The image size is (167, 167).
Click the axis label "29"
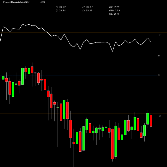(159, 56)
